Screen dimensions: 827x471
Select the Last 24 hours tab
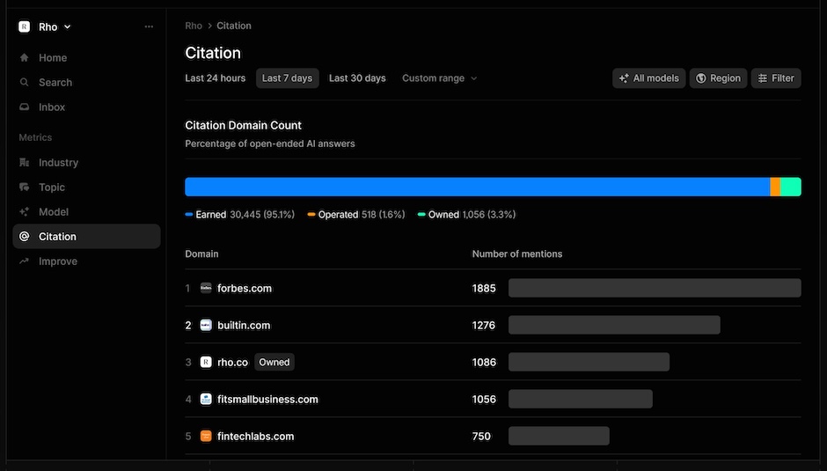tap(216, 78)
